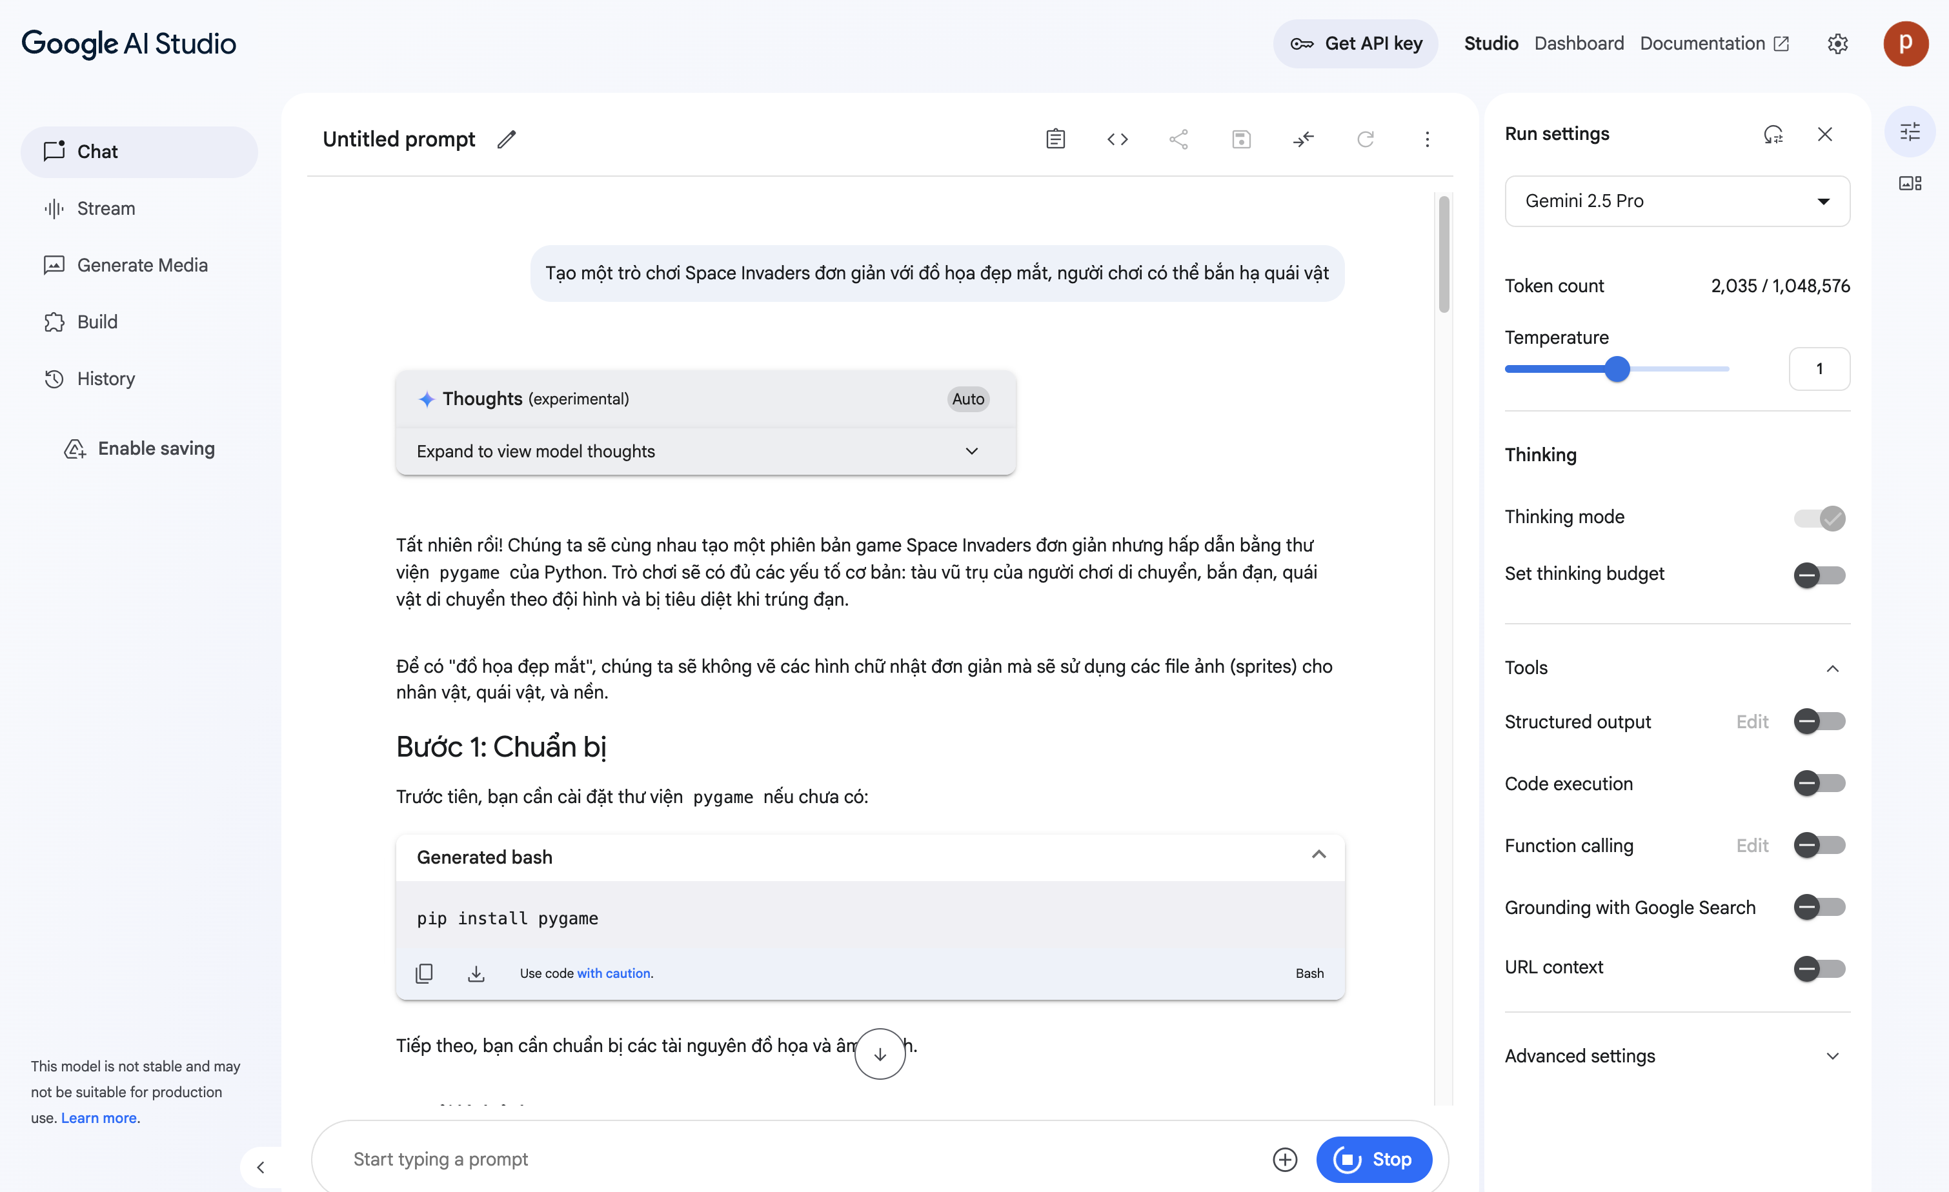Open the system instructions clipboard icon
Screen dimensions: 1949x1192
click(1055, 139)
